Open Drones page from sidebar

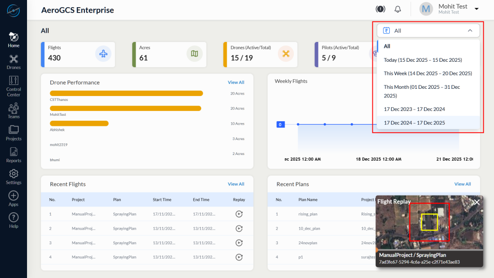click(14, 62)
